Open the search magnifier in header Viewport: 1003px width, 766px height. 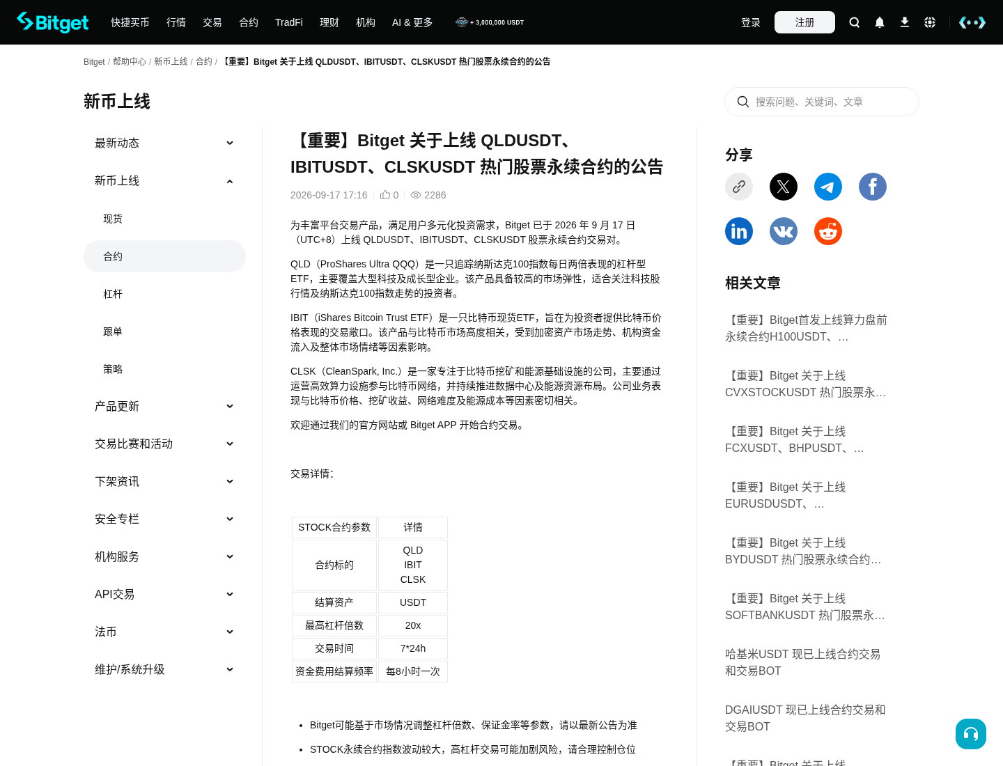[855, 22]
